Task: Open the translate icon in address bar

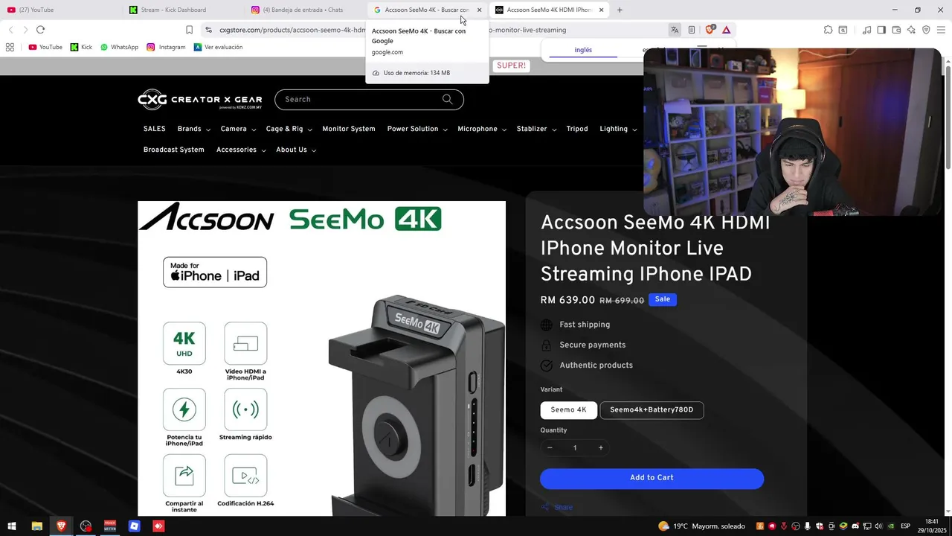Action: [x=675, y=30]
